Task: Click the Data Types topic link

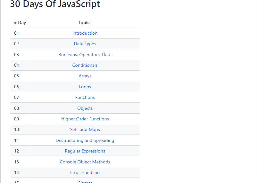Action: (85, 44)
